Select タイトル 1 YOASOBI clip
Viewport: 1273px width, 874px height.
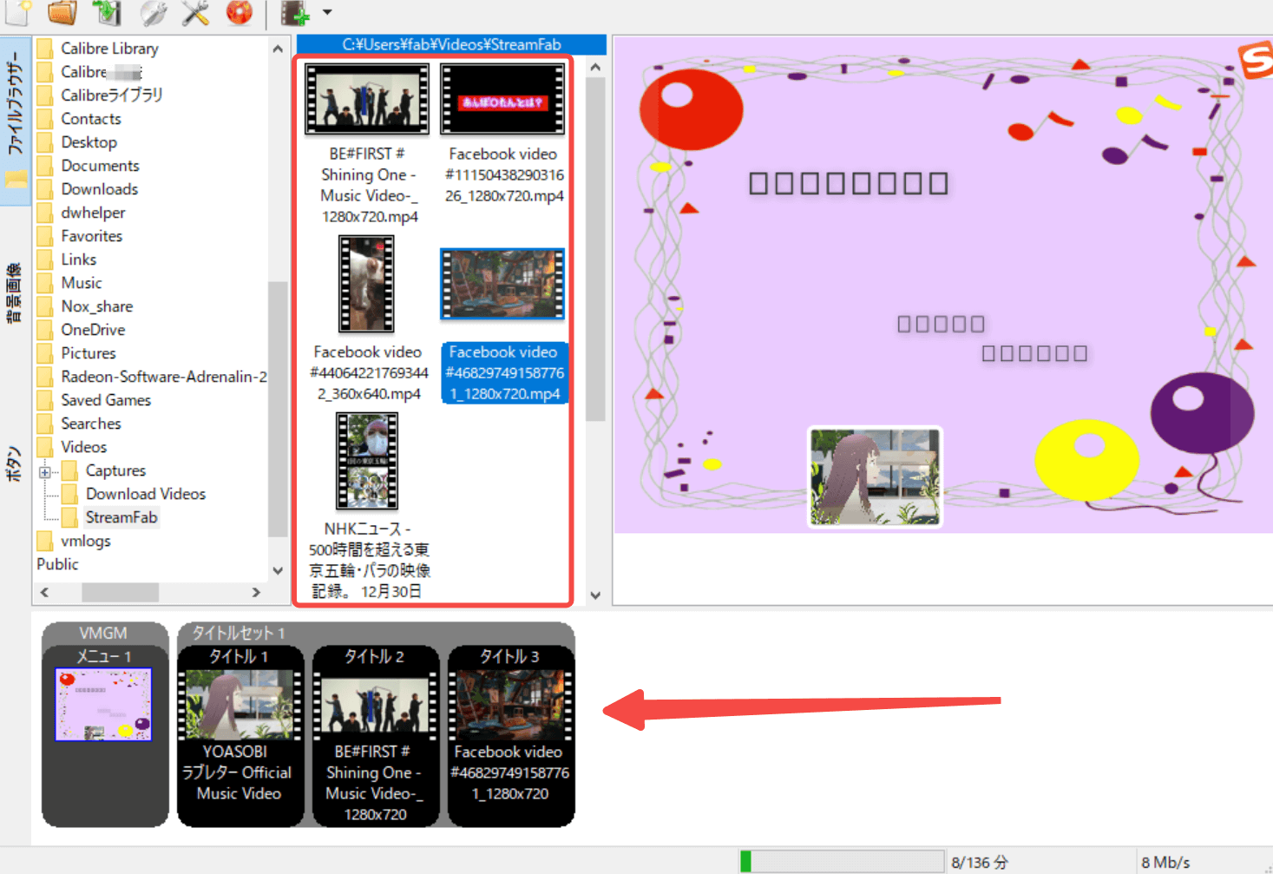click(x=240, y=735)
